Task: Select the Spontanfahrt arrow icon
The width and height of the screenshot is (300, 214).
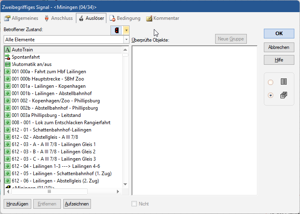Action: 8,57
